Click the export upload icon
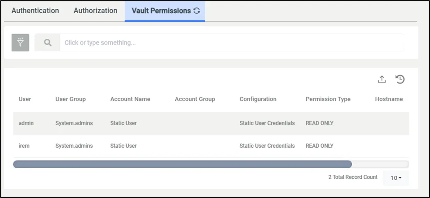 [382, 80]
